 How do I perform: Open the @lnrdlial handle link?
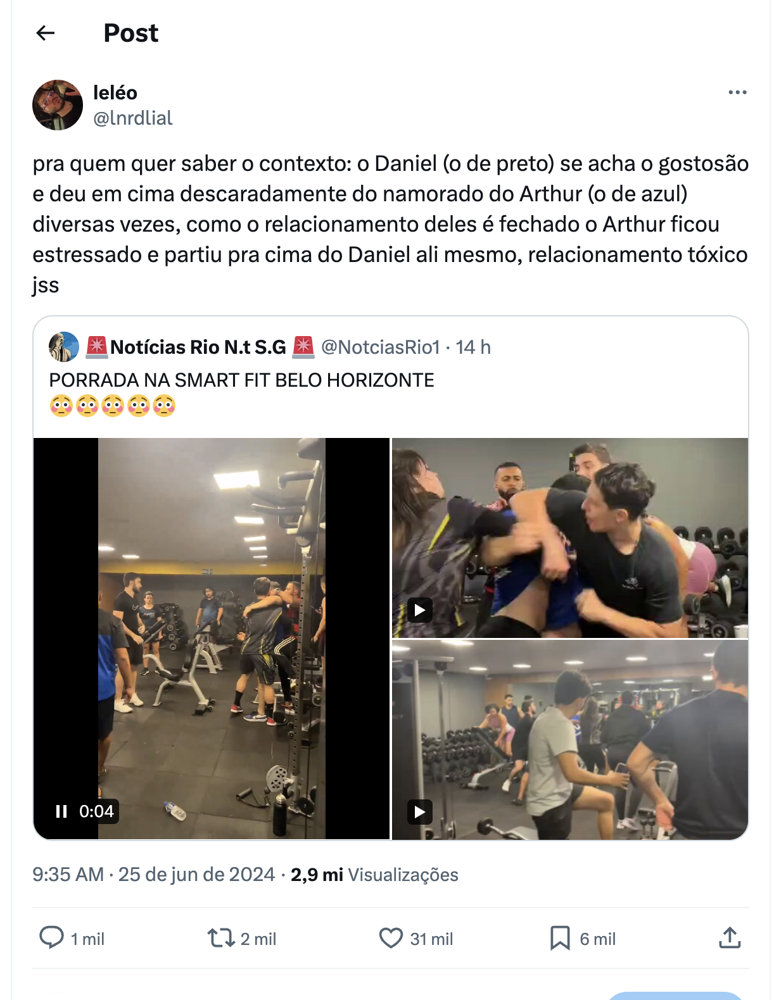(x=133, y=118)
